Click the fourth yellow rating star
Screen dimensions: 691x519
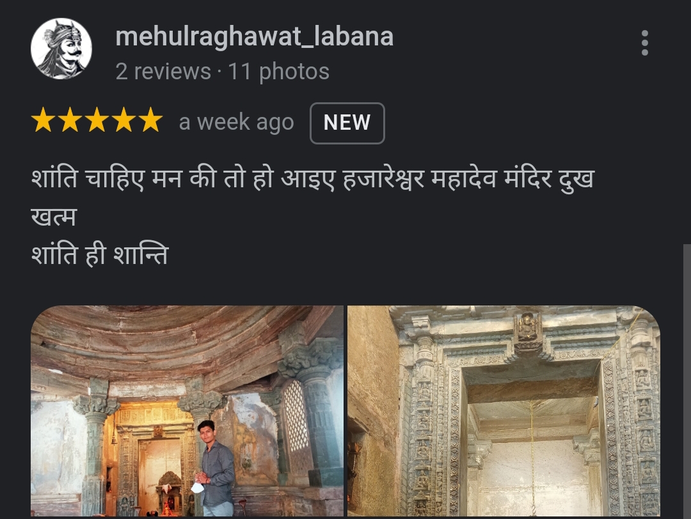point(124,120)
